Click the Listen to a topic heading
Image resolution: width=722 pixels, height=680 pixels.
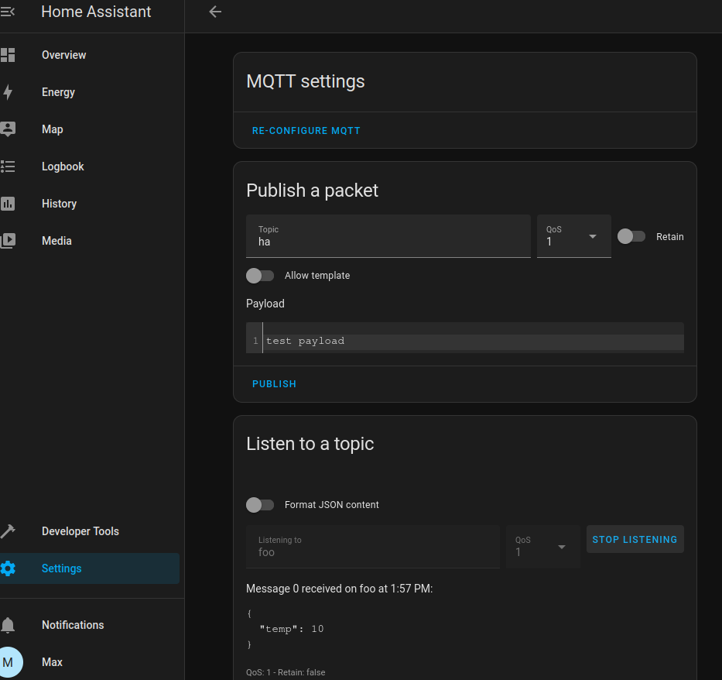click(x=310, y=444)
